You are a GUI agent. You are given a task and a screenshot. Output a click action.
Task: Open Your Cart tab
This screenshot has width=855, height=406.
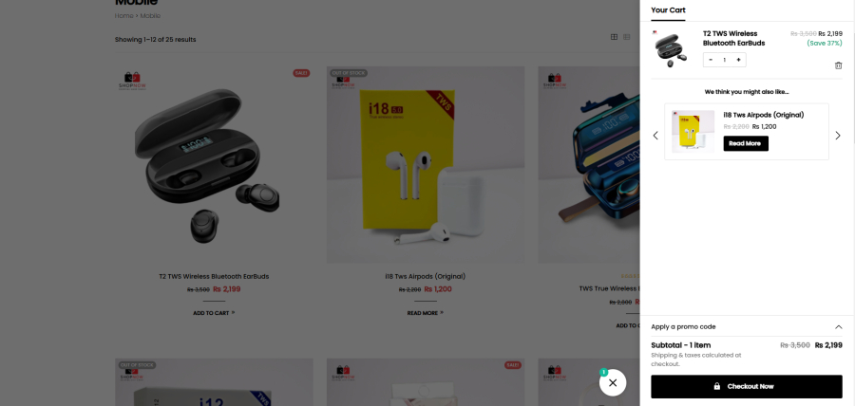[x=668, y=10]
